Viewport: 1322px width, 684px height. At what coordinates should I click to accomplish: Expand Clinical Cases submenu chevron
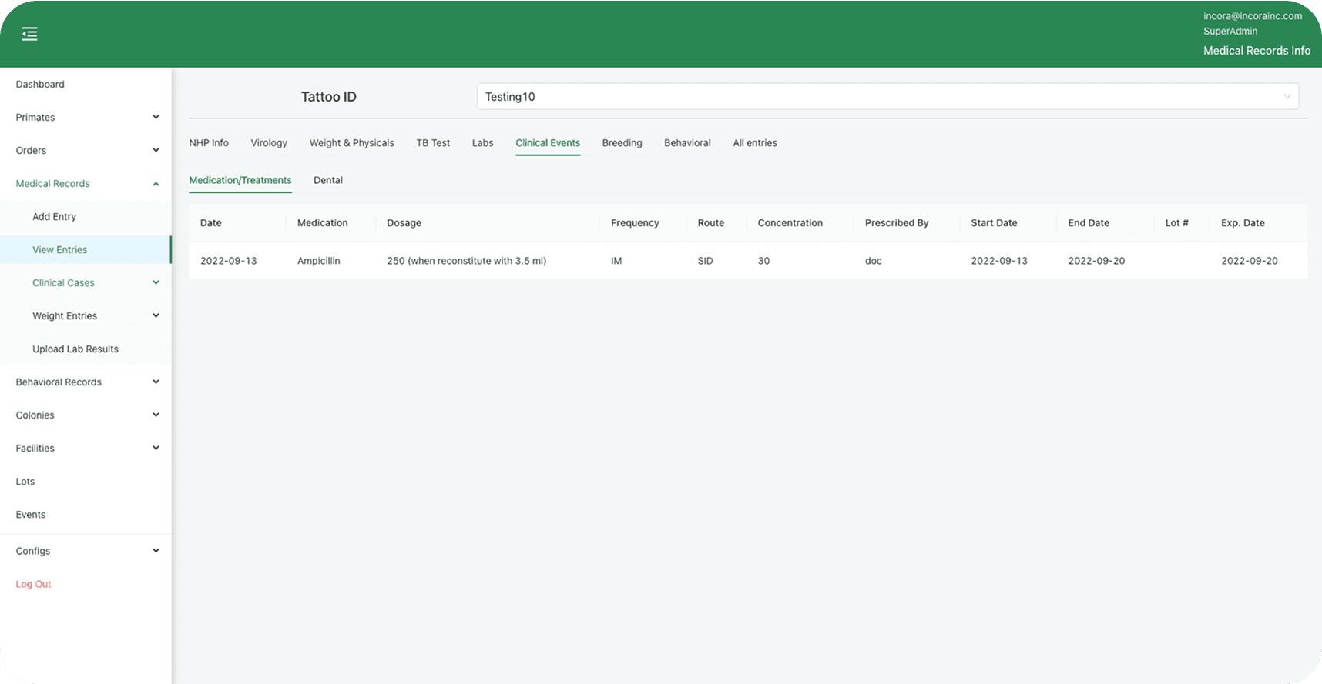coord(156,282)
